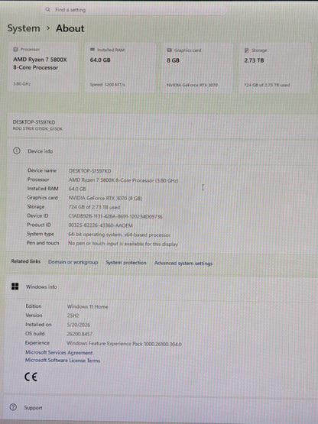
Task: Click the Windows Feature Experience Pack value
Action: point(124,344)
